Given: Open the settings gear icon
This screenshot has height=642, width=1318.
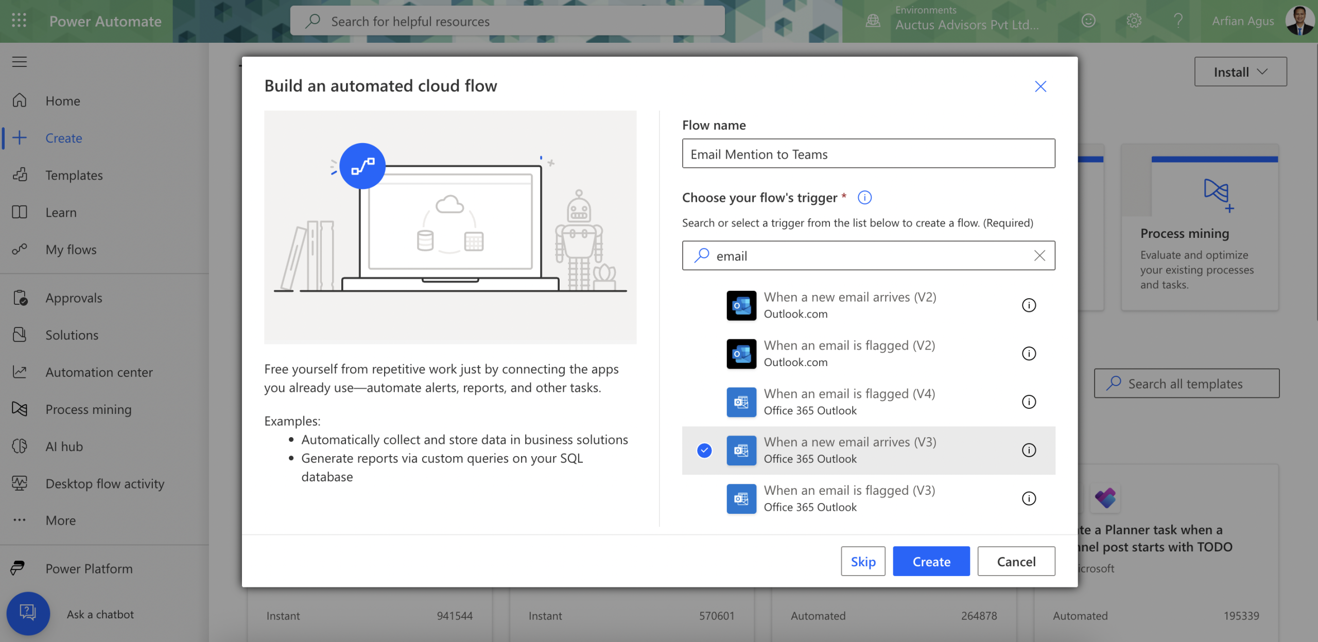Looking at the screenshot, I should click(x=1134, y=21).
